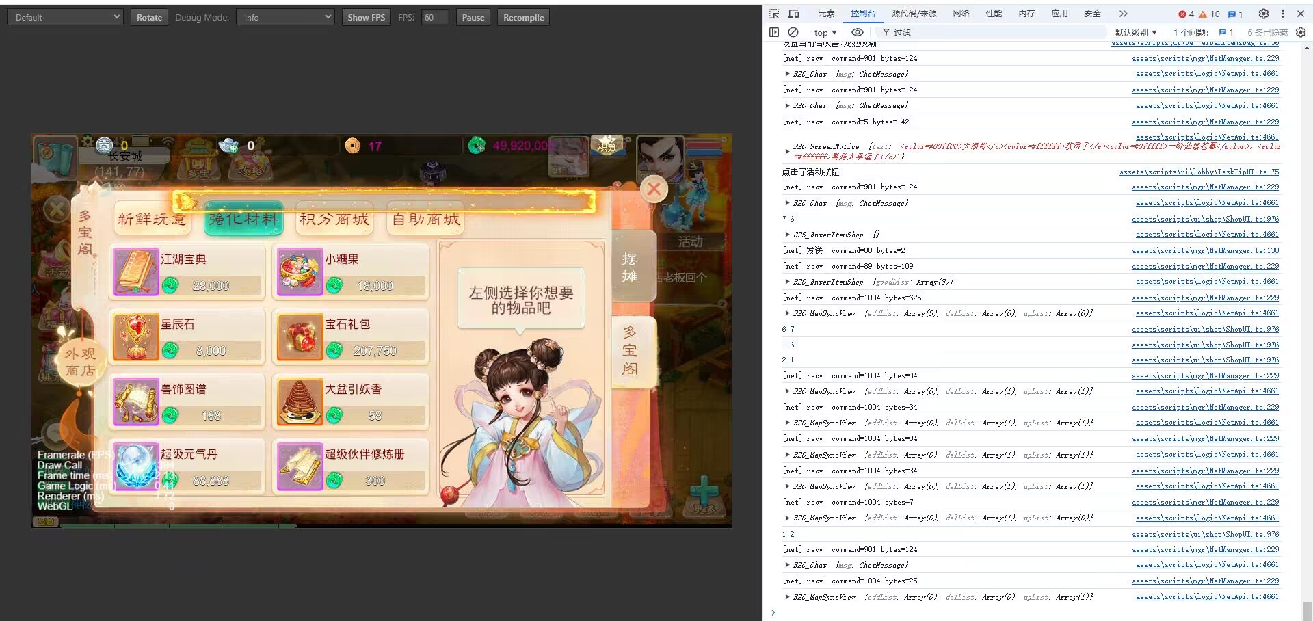The image size is (1313, 621).
Task: Open DevTools settings gear icon
Action: coord(1264,14)
